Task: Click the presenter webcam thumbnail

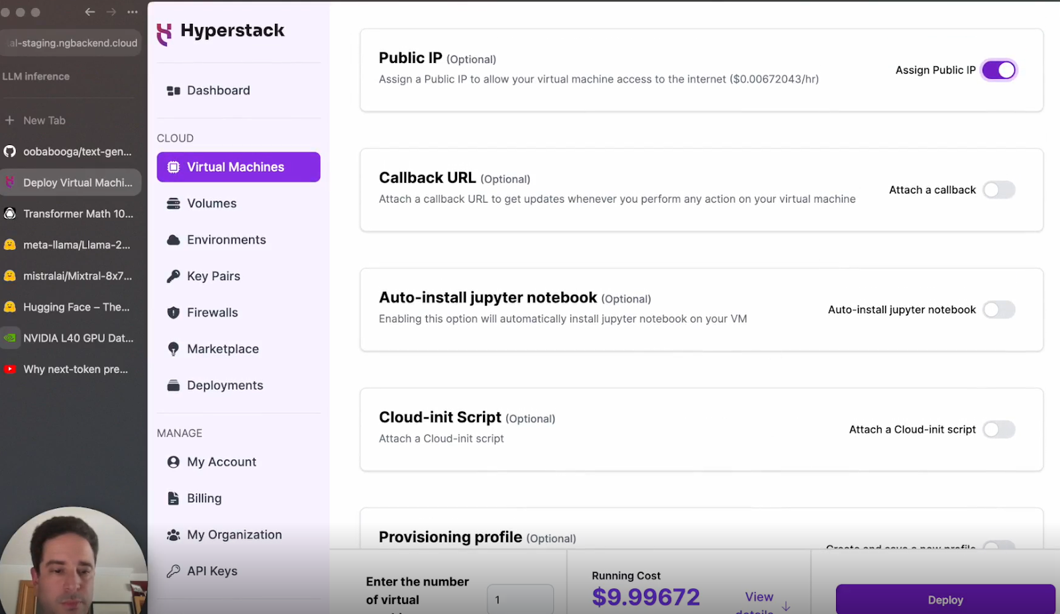Action: coord(73,560)
